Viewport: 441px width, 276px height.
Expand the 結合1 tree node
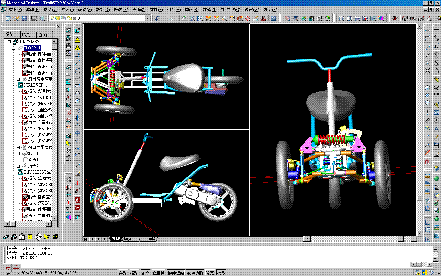[x=18, y=154]
